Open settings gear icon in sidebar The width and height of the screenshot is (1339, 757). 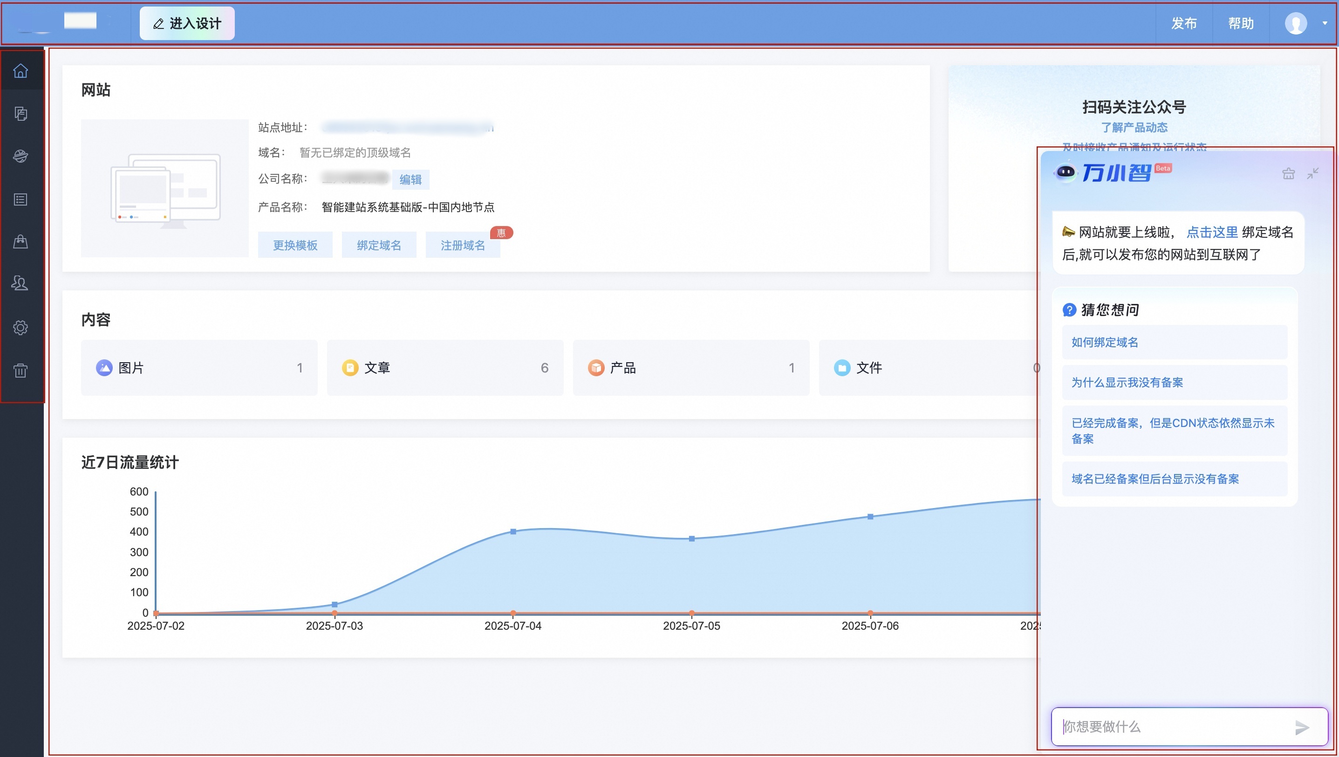coord(20,328)
